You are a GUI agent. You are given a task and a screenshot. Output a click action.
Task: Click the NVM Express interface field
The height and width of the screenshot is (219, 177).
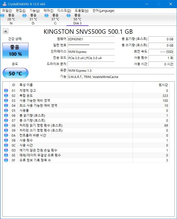(x=91, y=52)
